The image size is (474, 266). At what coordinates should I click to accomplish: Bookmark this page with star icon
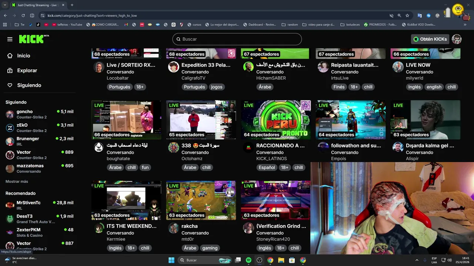pyautogui.click(x=407, y=16)
